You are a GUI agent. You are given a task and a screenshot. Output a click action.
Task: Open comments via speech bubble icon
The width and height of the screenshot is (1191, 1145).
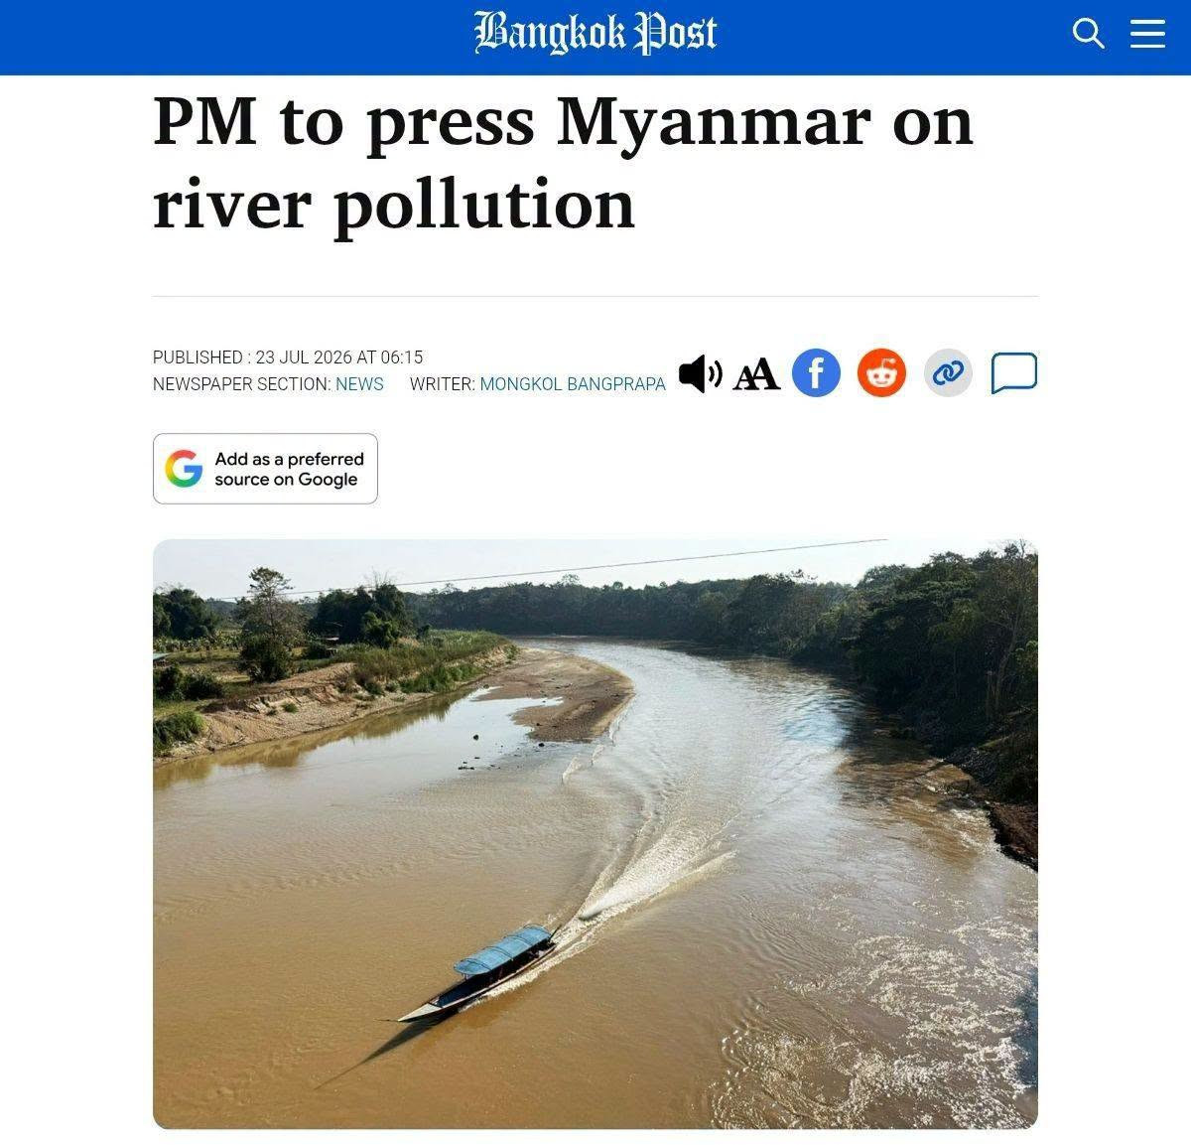click(1014, 373)
